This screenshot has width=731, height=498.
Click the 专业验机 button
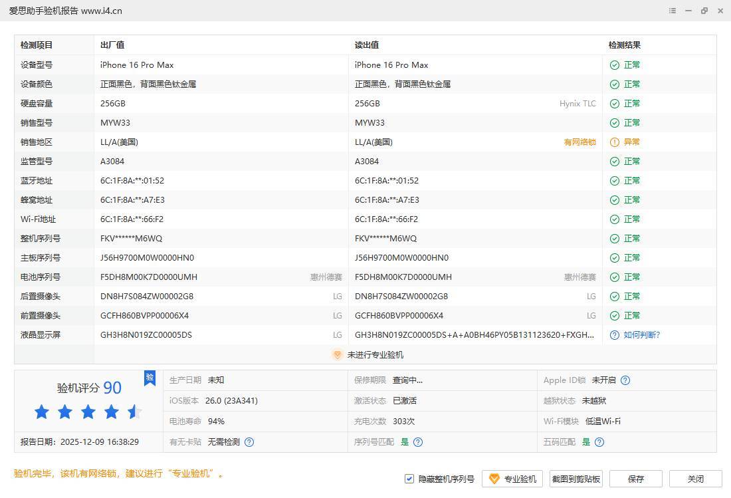tap(512, 479)
